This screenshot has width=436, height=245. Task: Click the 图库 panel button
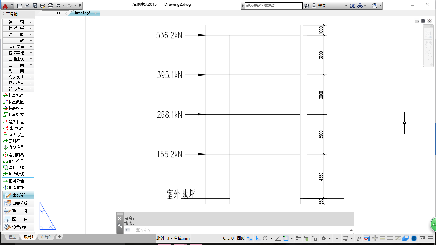point(18,219)
